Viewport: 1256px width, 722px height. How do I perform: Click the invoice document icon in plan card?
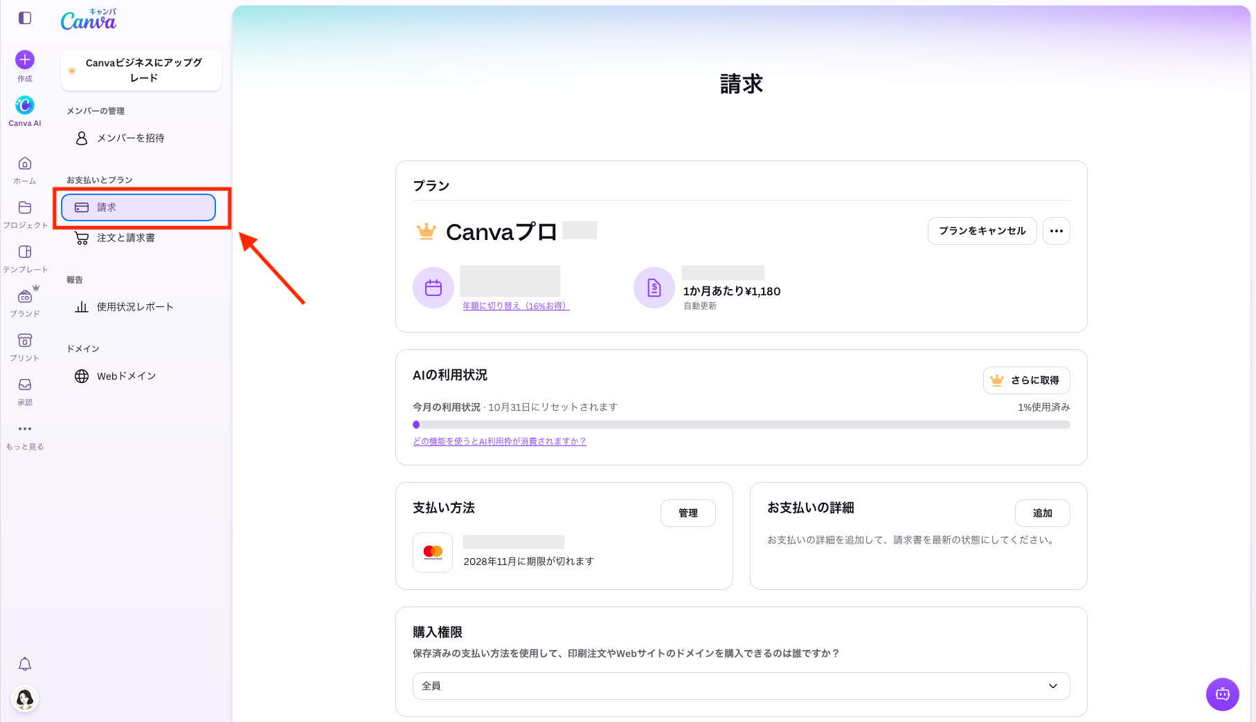654,288
